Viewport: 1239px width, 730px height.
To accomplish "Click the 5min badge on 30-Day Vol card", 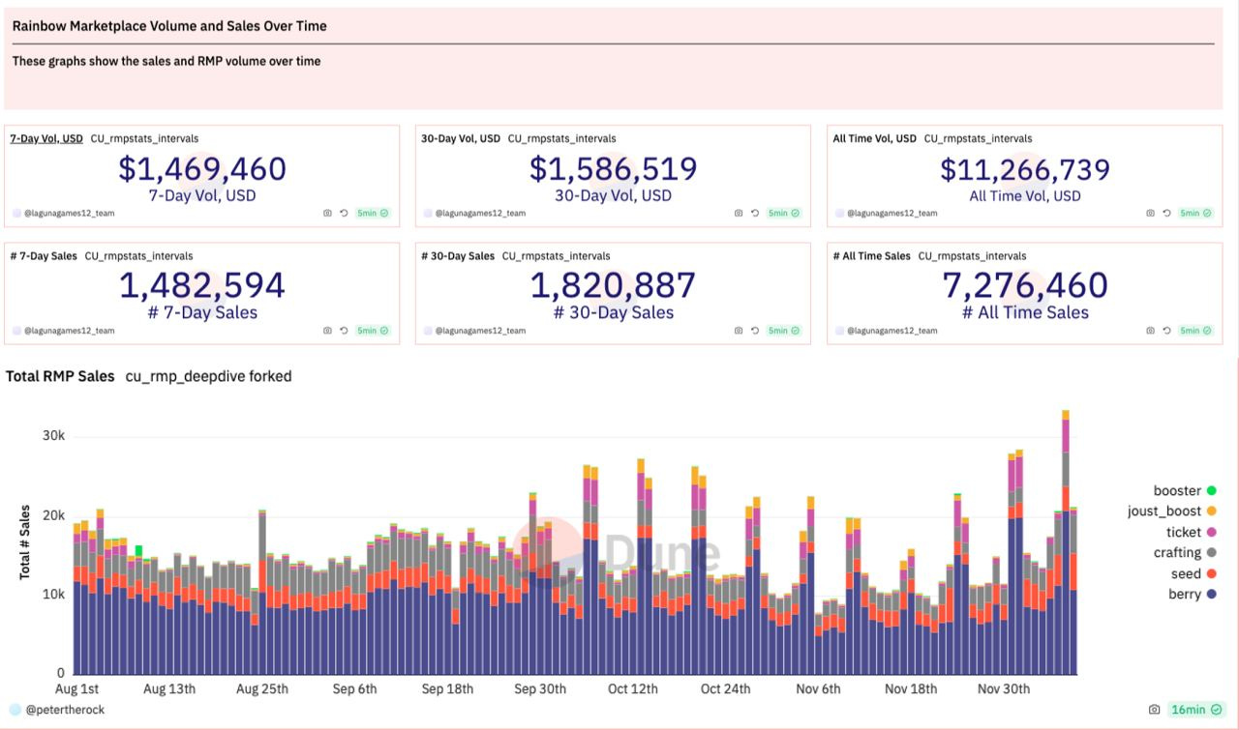I will [x=784, y=213].
